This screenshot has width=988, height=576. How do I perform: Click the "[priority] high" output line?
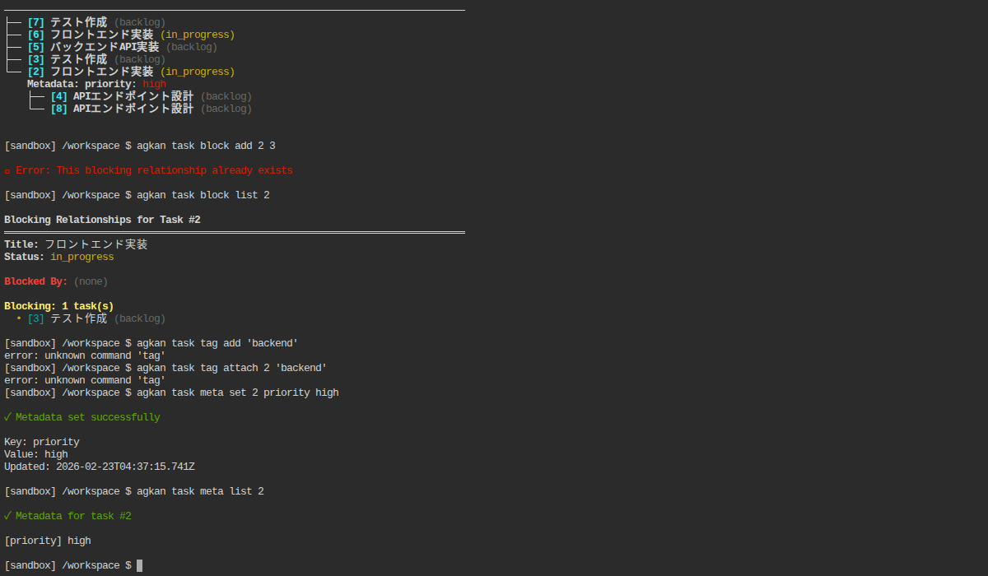(x=48, y=541)
